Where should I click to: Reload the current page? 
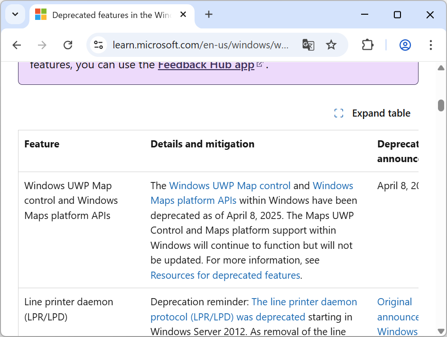[x=68, y=45]
